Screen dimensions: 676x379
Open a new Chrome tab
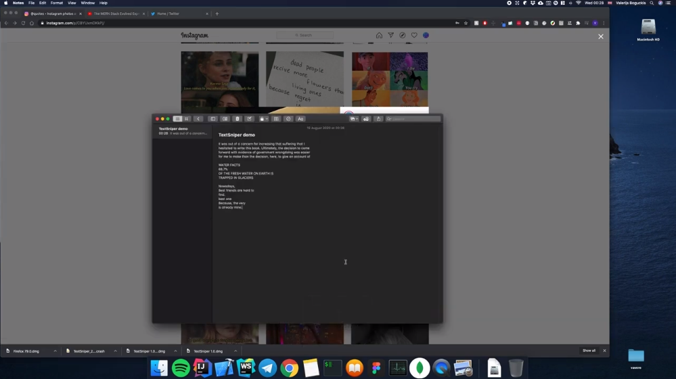(x=217, y=14)
